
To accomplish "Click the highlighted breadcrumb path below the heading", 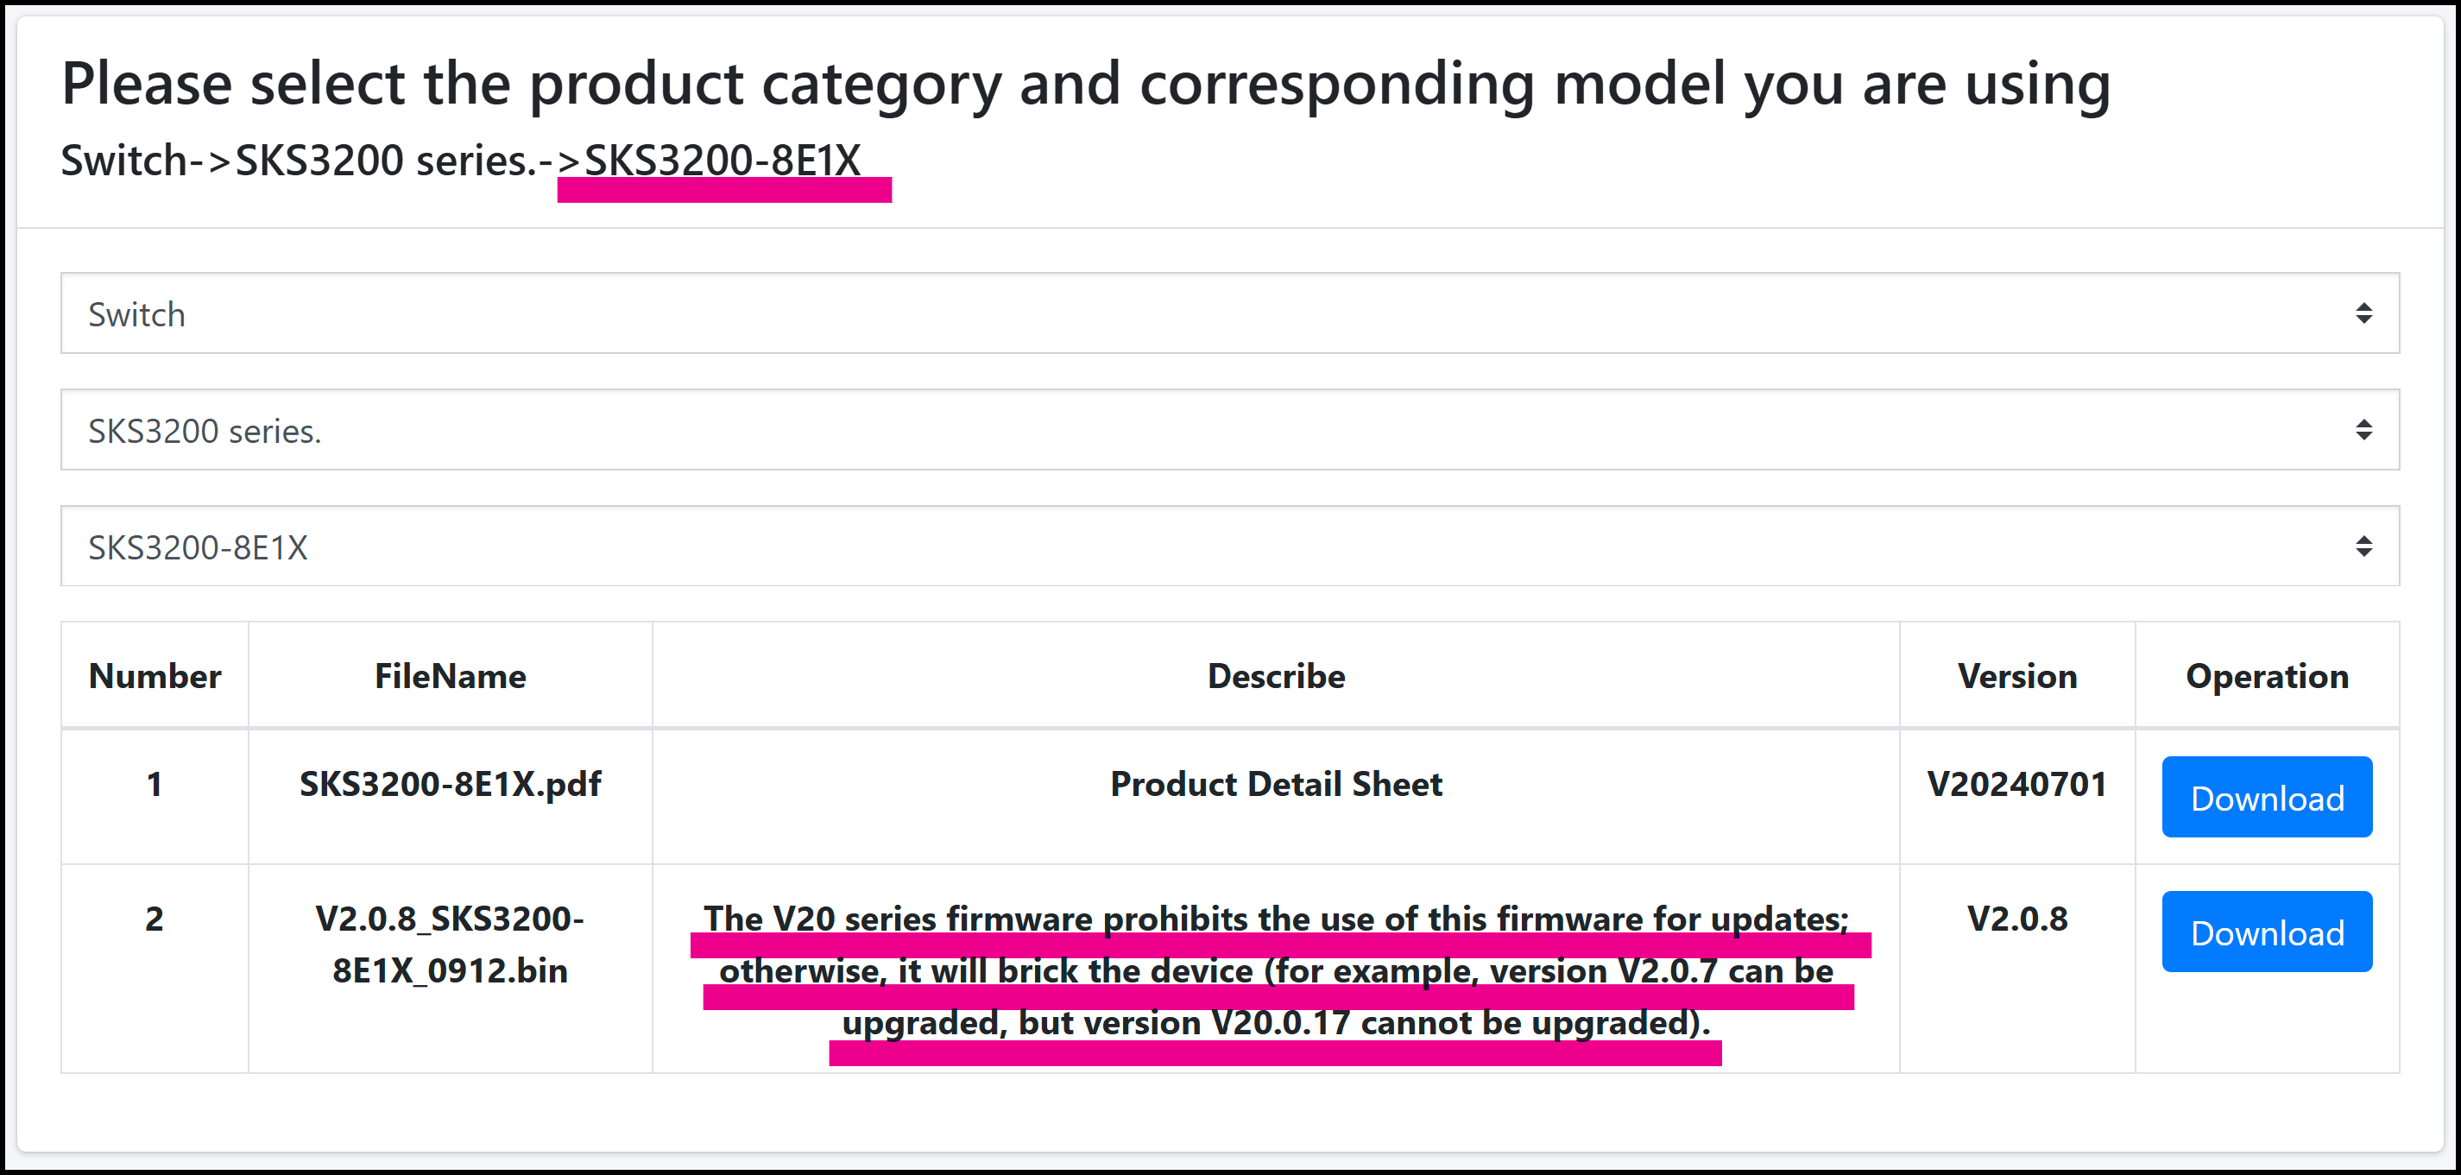I will point(460,161).
